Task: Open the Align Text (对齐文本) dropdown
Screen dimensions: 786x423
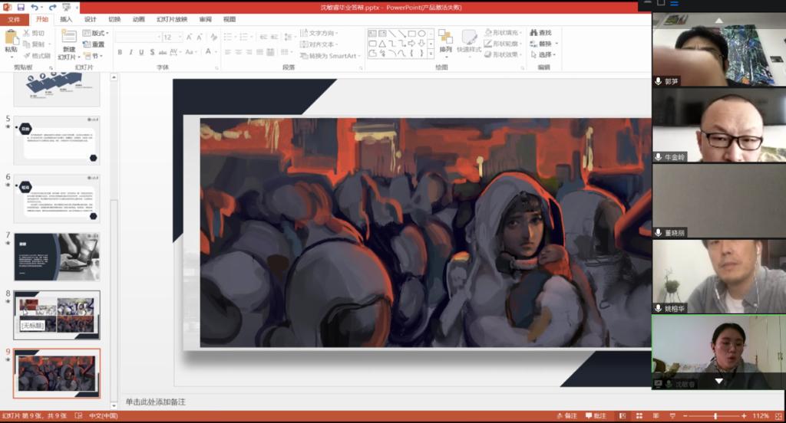Action: [319, 44]
